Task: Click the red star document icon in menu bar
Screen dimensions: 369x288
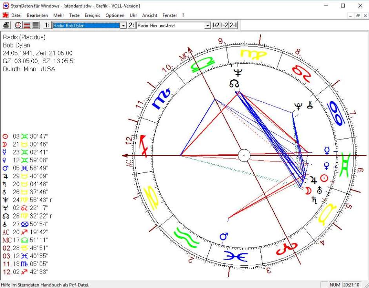Action: [x=5, y=15]
